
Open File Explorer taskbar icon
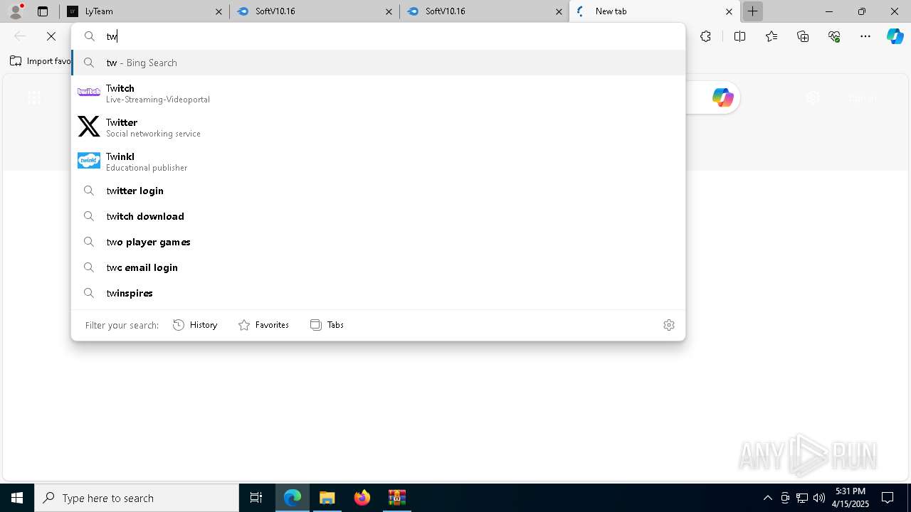coord(327,498)
